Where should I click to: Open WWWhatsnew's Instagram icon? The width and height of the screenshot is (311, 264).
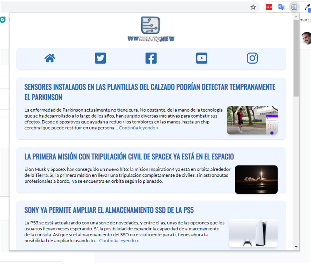point(252,58)
